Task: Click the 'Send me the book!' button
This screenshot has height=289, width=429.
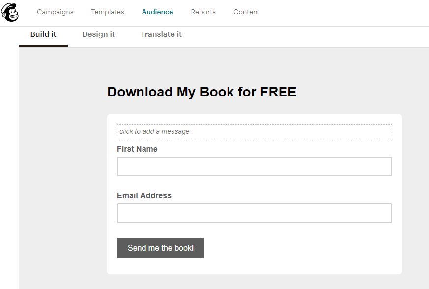Action: (161, 248)
